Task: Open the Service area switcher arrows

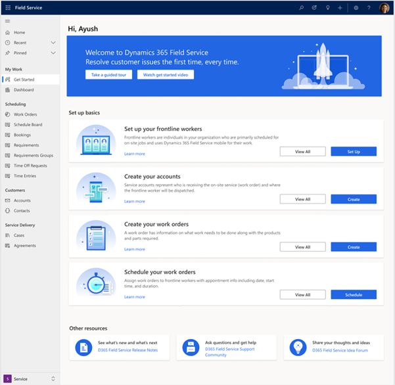Action: point(53,378)
